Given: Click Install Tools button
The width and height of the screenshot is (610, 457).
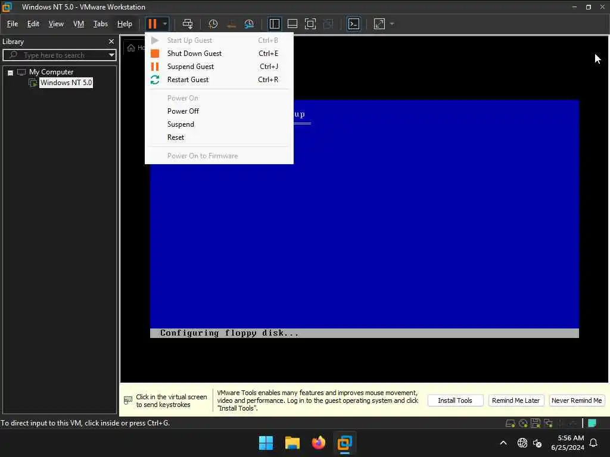Looking at the screenshot, I should 455,400.
